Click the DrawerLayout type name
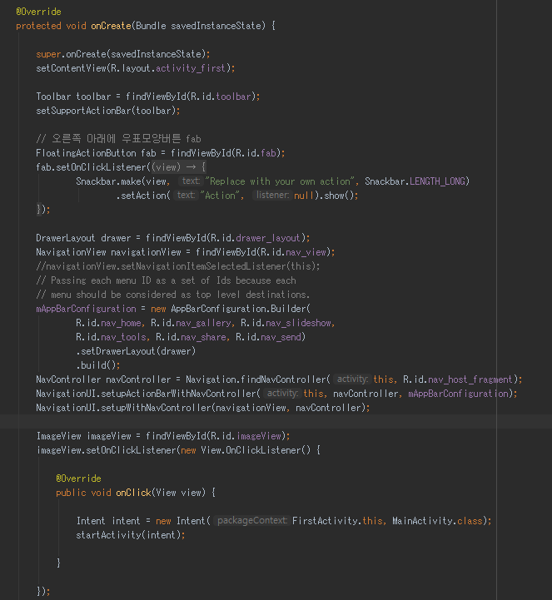 point(66,238)
